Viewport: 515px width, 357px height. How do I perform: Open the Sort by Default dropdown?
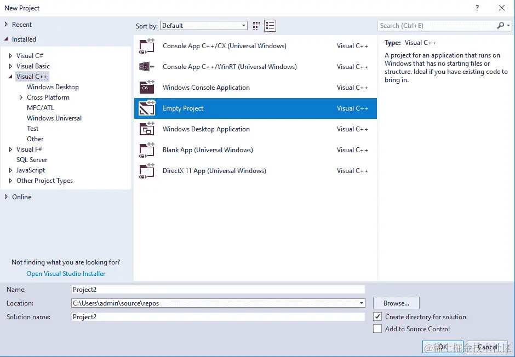[204, 26]
